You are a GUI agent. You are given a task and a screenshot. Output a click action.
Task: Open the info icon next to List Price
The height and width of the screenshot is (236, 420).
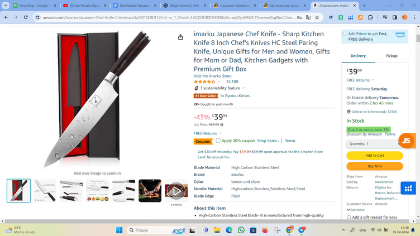pyautogui.click(x=222, y=124)
